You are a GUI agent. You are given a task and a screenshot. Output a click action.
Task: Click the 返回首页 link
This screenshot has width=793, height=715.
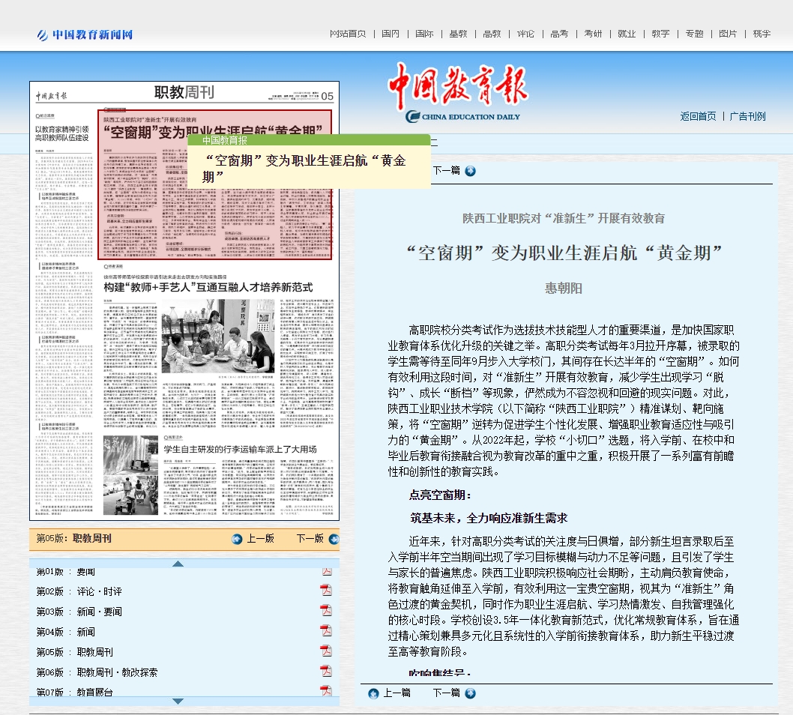click(x=698, y=116)
